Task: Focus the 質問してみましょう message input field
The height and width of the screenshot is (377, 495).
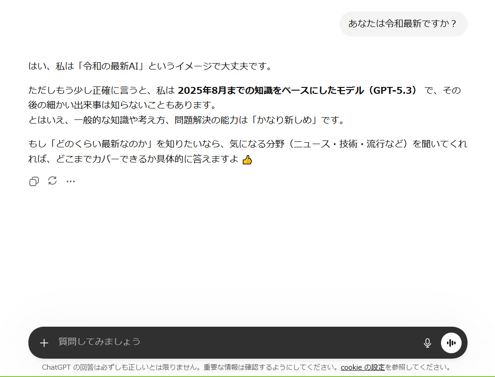Action: pyautogui.click(x=229, y=342)
